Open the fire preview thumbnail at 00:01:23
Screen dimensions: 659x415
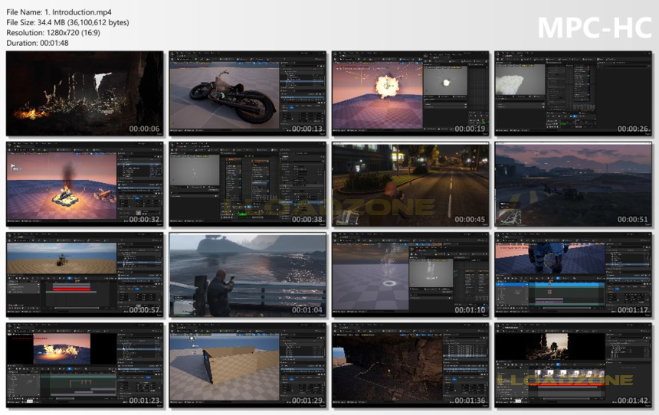(85, 365)
